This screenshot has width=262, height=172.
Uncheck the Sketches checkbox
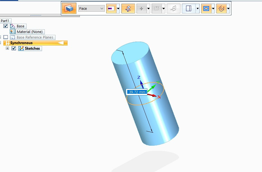13,48
